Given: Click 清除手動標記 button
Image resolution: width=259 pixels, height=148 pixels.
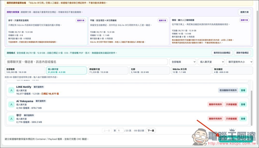Looking at the screenshot, I should click(x=242, y=53).
